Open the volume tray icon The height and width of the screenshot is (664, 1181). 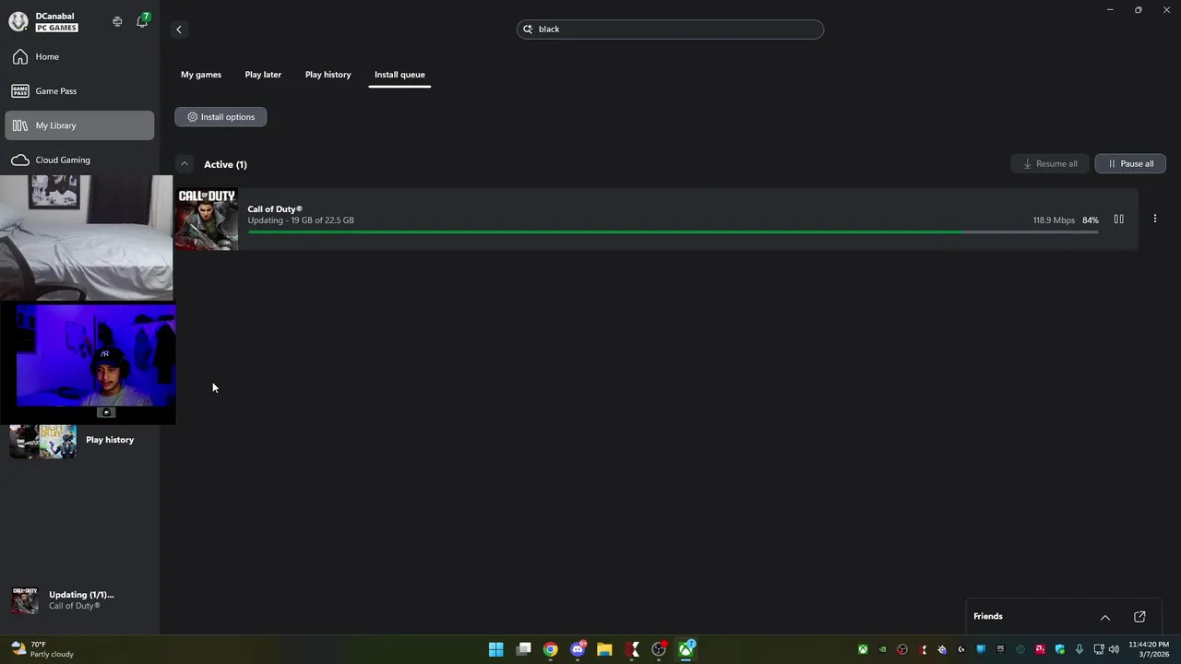click(1114, 649)
